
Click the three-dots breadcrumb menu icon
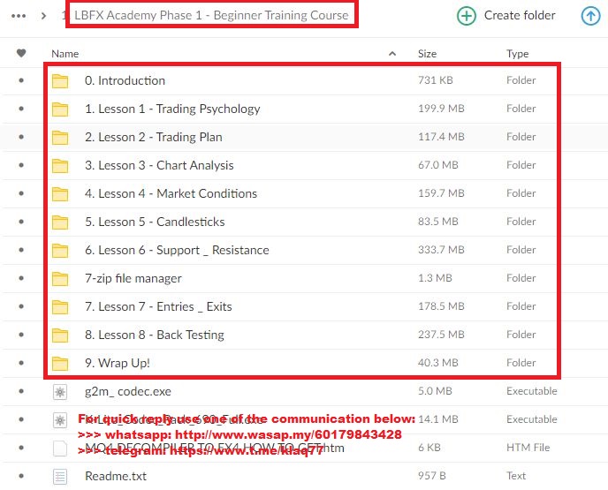[x=19, y=16]
